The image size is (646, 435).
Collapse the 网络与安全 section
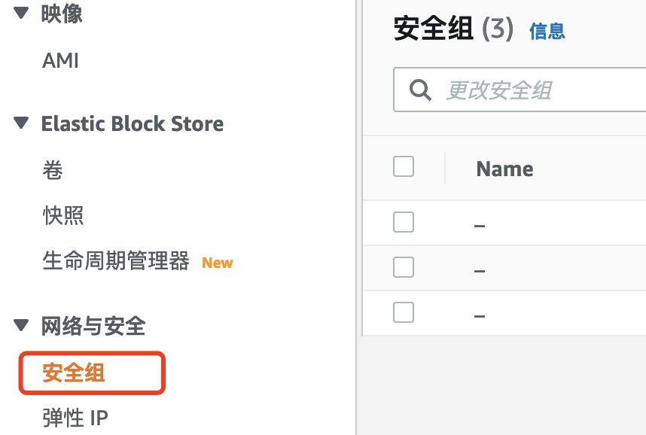pyautogui.click(x=20, y=326)
